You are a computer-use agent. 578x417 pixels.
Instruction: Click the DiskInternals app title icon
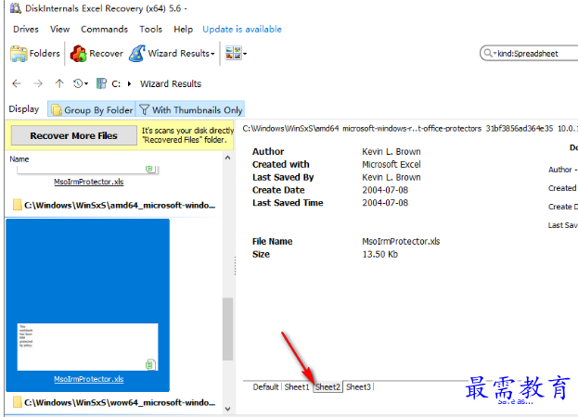click(x=16, y=8)
